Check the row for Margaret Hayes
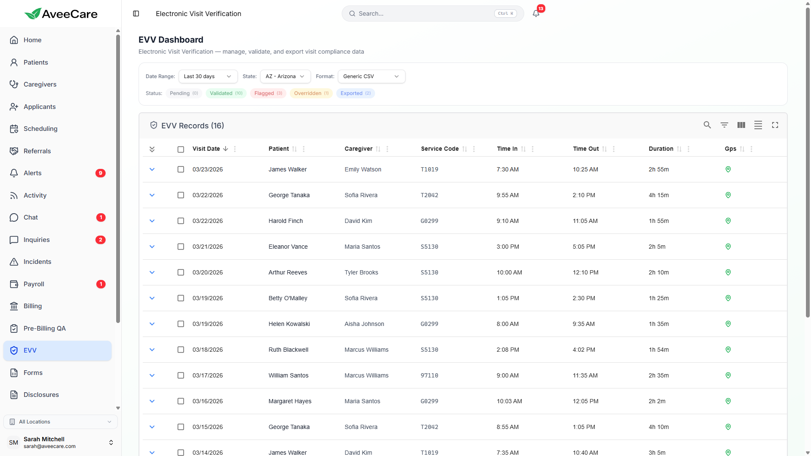This screenshot has width=811, height=456. pyautogui.click(x=181, y=401)
